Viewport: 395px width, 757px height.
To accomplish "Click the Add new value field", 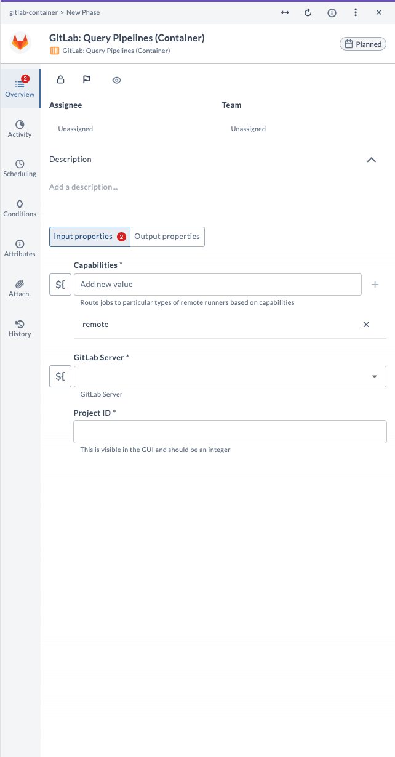I will (218, 285).
